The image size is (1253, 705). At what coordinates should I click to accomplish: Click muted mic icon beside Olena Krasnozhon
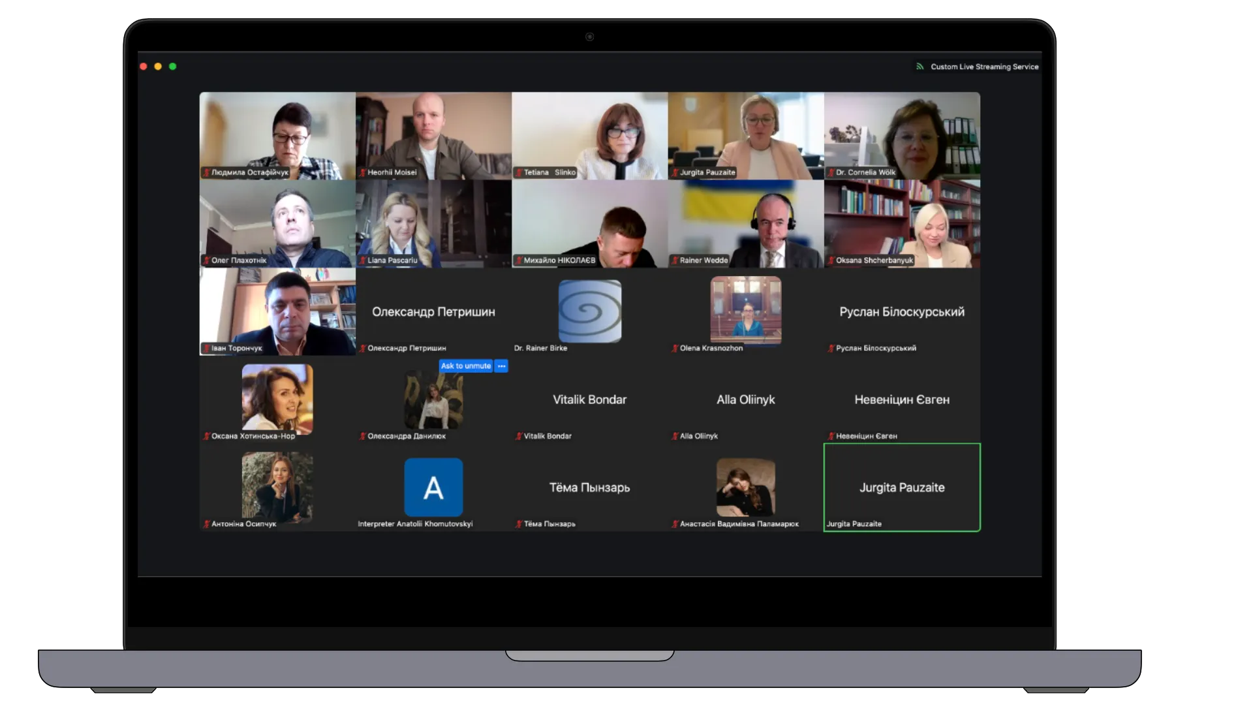[x=675, y=349]
